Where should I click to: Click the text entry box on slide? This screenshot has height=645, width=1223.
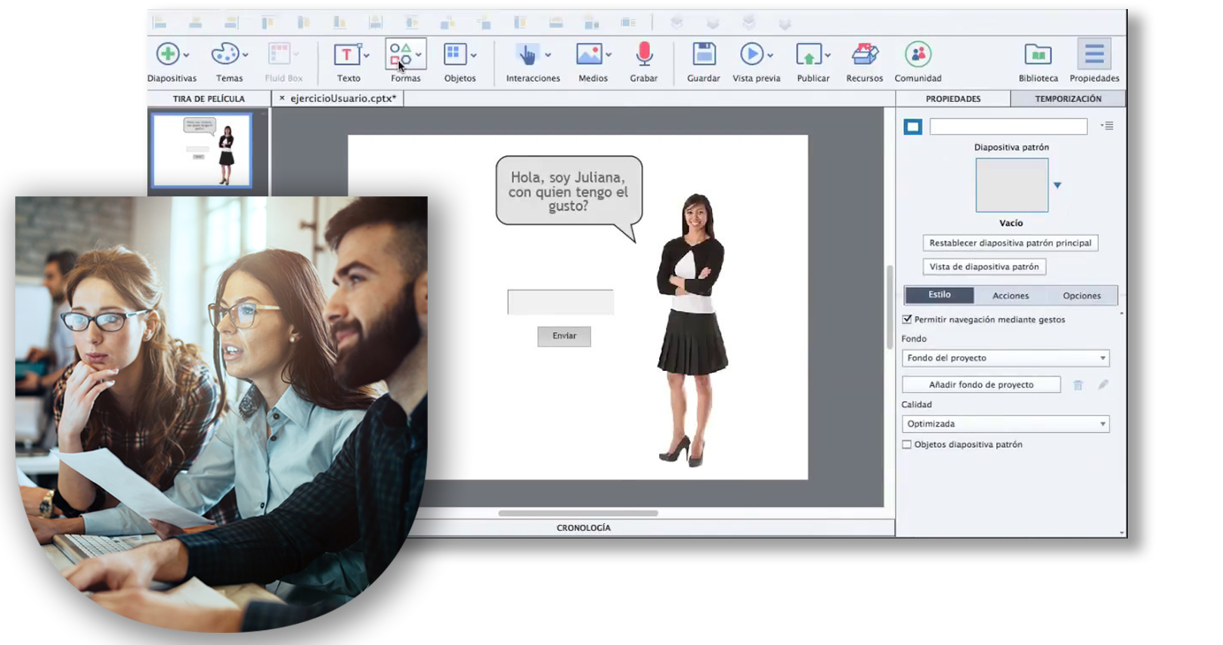pos(560,302)
